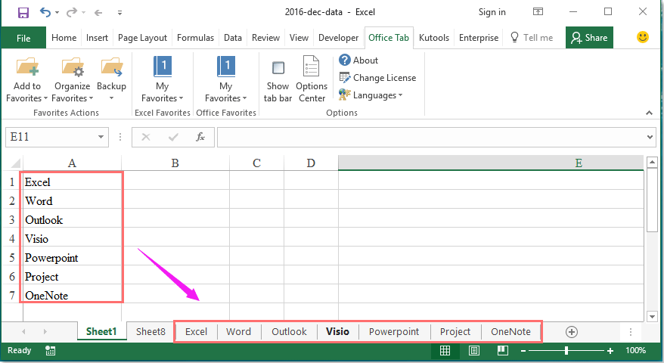Undo the last action
The width and height of the screenshot is (664, 363).
point(45,12)
